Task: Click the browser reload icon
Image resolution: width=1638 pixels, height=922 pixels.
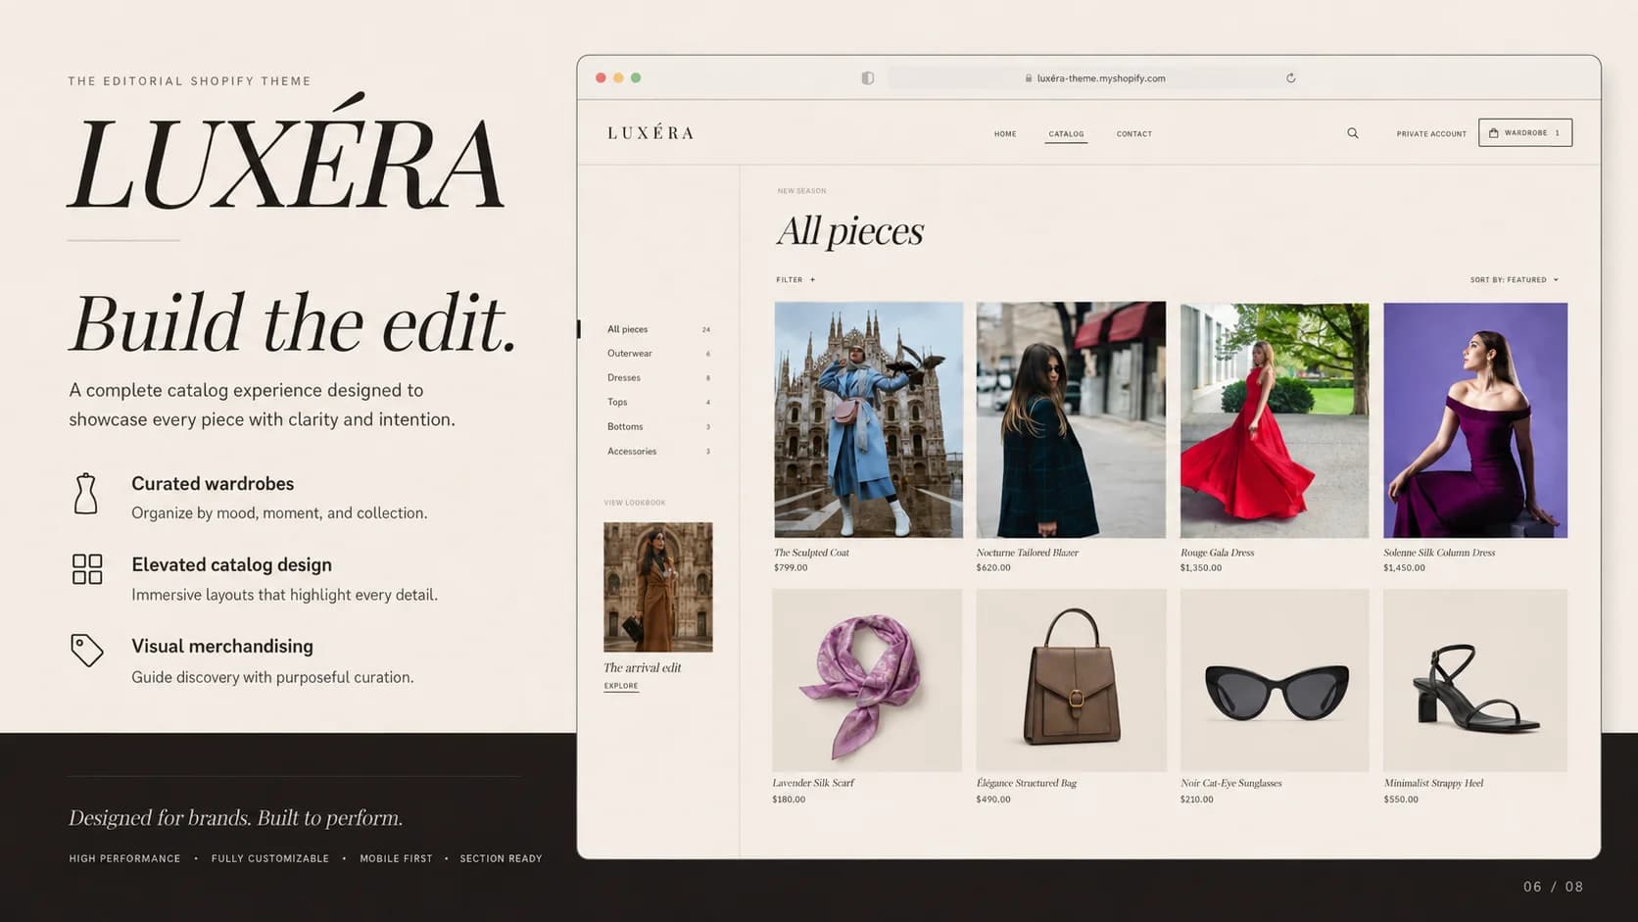Action: [1291, 78]
